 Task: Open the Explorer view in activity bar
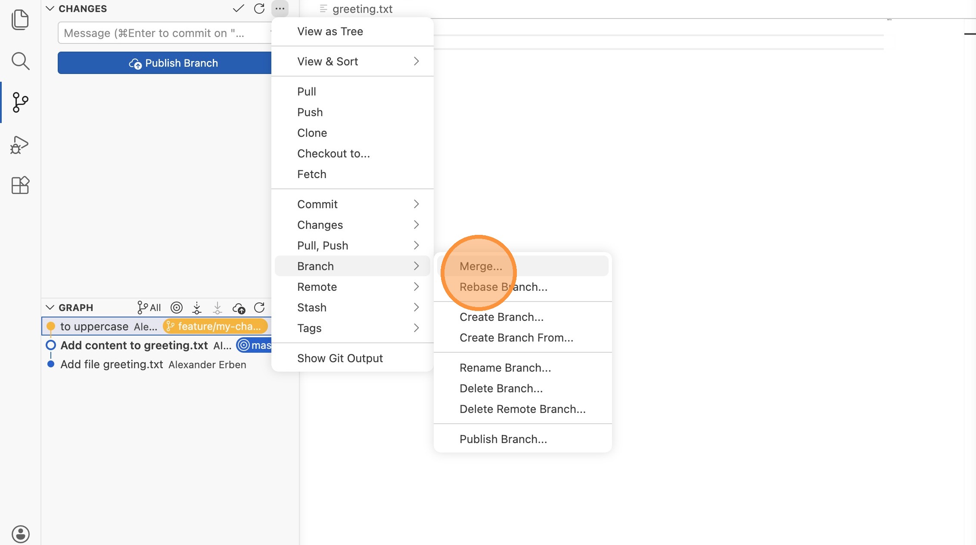pyautogui.click(x=20, y=20)
